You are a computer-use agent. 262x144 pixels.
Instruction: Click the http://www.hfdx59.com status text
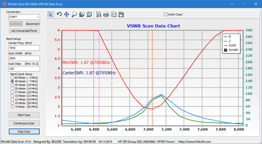point(195,142)
